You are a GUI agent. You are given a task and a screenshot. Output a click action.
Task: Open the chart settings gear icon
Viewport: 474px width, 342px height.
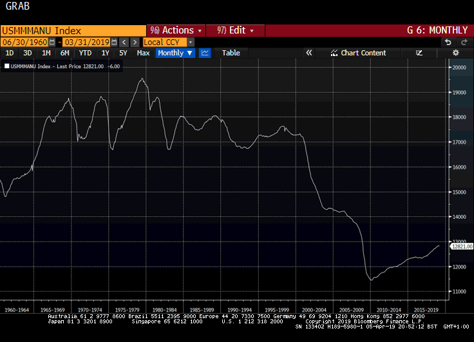coord(456,53)
